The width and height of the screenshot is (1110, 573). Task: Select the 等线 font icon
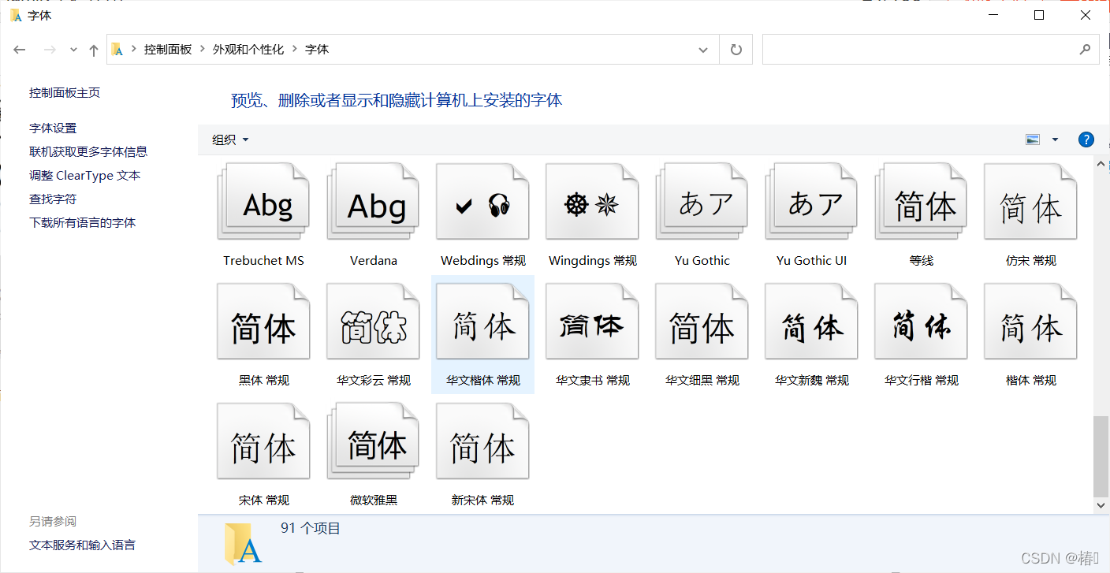[921, 202]
